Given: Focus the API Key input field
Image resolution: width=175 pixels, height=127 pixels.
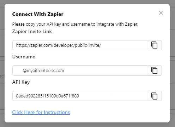Looking at the screenshot, I should 80,96.
